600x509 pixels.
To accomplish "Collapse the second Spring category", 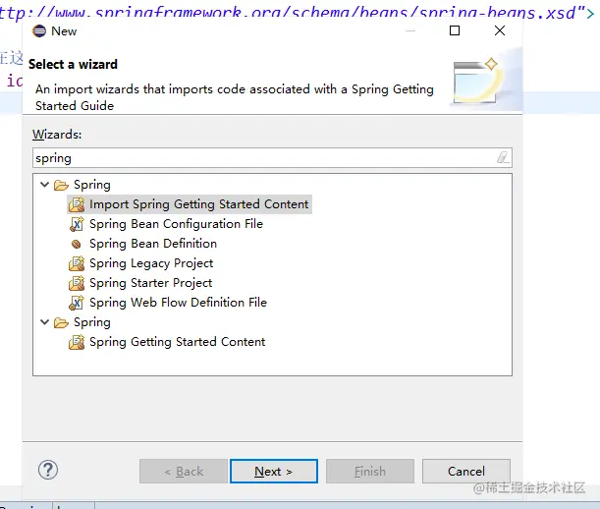I will (x=45, y=322).
